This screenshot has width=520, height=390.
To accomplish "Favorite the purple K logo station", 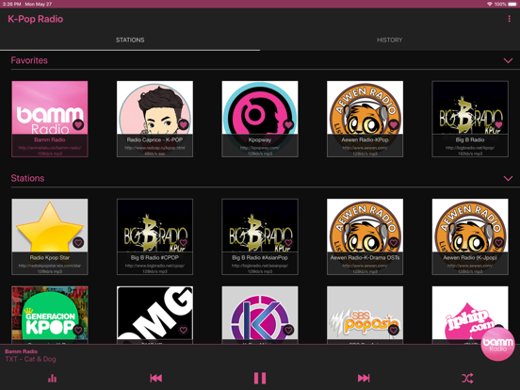I will tap(288, 330).
